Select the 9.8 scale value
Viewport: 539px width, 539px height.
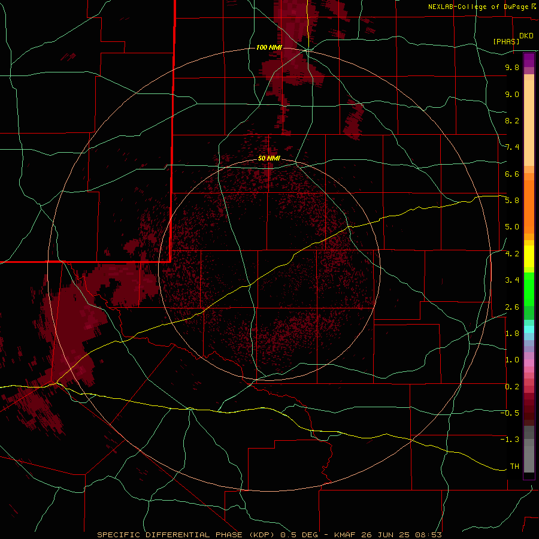(x=512, y=67)
